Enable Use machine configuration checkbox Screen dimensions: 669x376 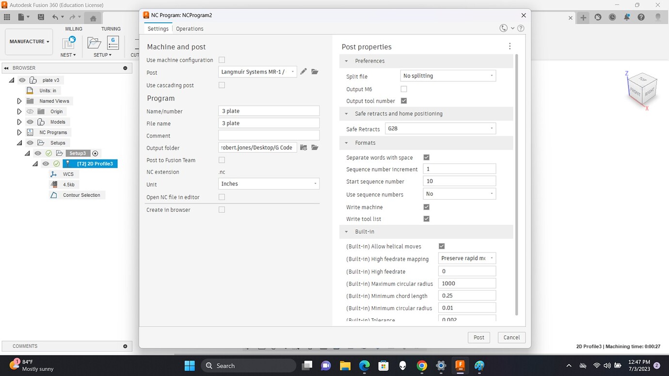pyautogui.click(x=222, y=60)
